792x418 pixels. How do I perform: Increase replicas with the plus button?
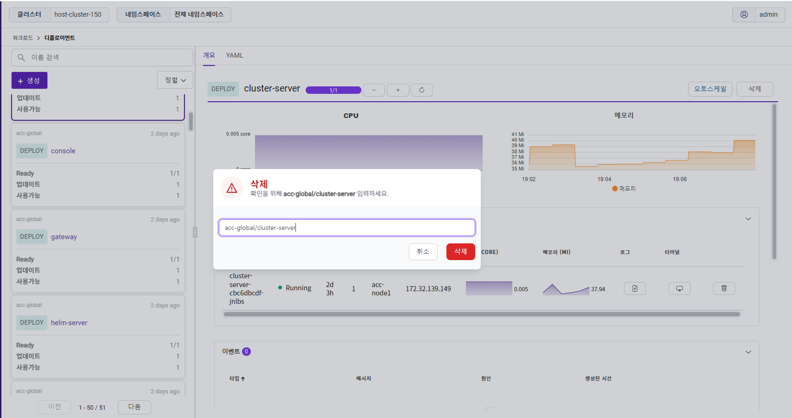coord(398,90)
